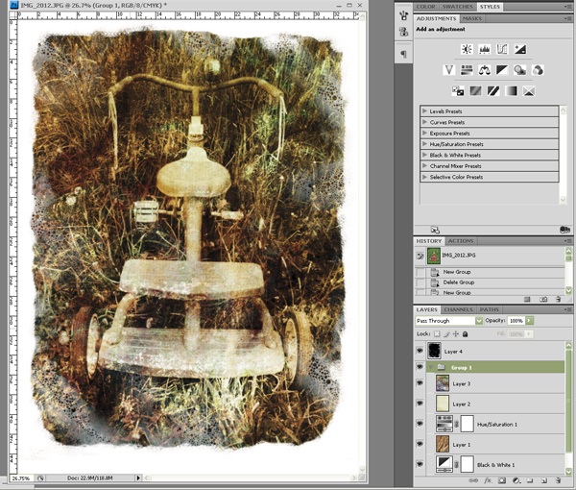Add an Invert adjustment
This screenshot has width=576, height=490.
pyautogui.click(x=458, y=91)
